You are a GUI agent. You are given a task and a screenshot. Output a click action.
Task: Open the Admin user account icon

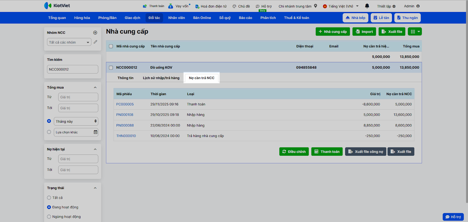click(x=418, y=6)
